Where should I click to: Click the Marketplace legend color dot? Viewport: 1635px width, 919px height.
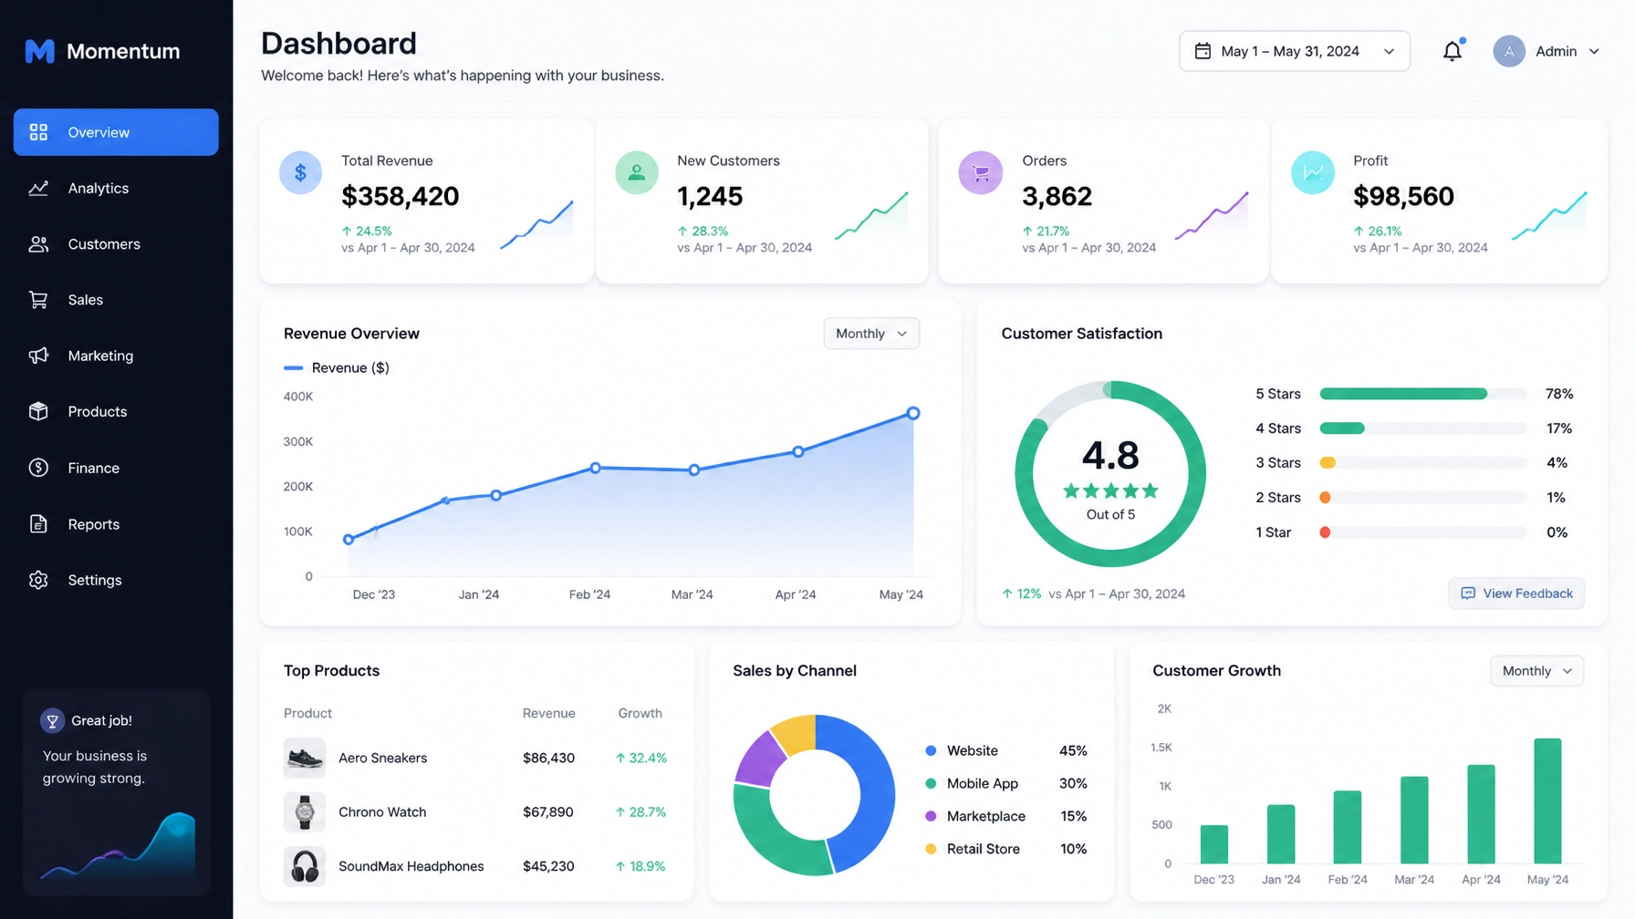click(x=931, y=817)
